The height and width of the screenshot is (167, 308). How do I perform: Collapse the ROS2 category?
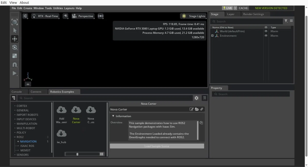[x=15, y=137]
